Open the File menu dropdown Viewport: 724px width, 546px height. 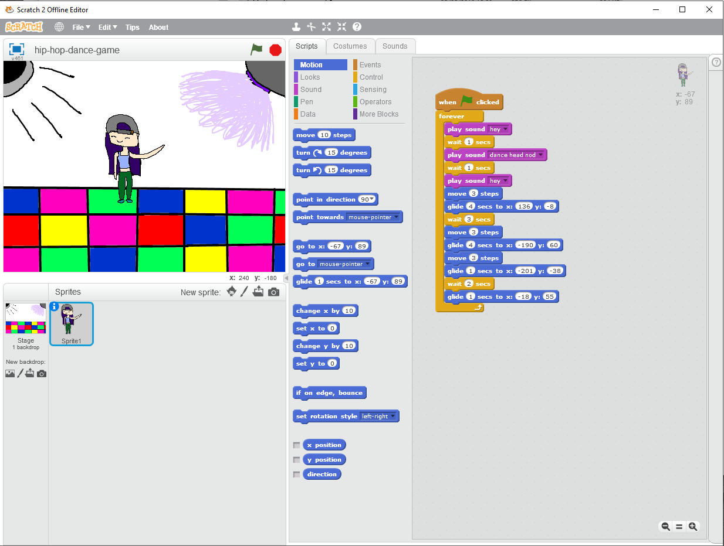click(x=81, y=27)
